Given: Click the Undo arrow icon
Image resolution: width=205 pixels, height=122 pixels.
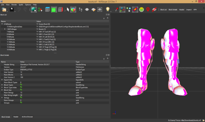Looking at the screenshot, I should [19, 10].
